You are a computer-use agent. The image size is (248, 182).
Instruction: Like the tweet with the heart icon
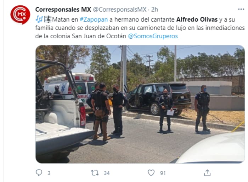click(x=151, y=173)
